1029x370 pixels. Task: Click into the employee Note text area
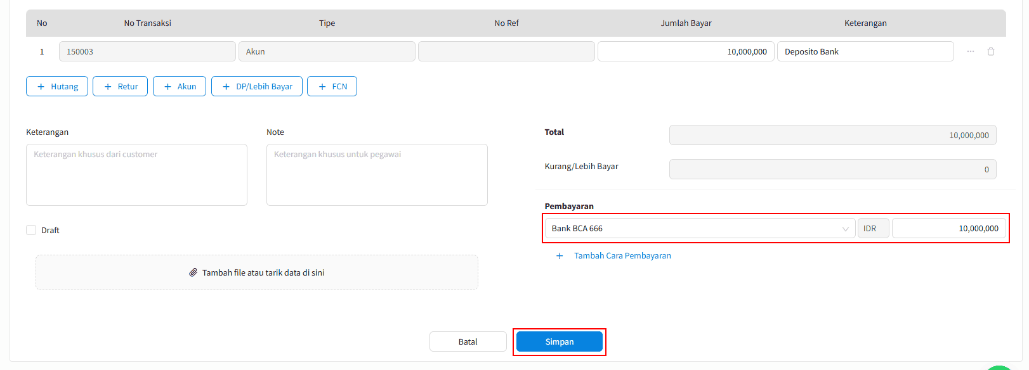tap(377, 175)
